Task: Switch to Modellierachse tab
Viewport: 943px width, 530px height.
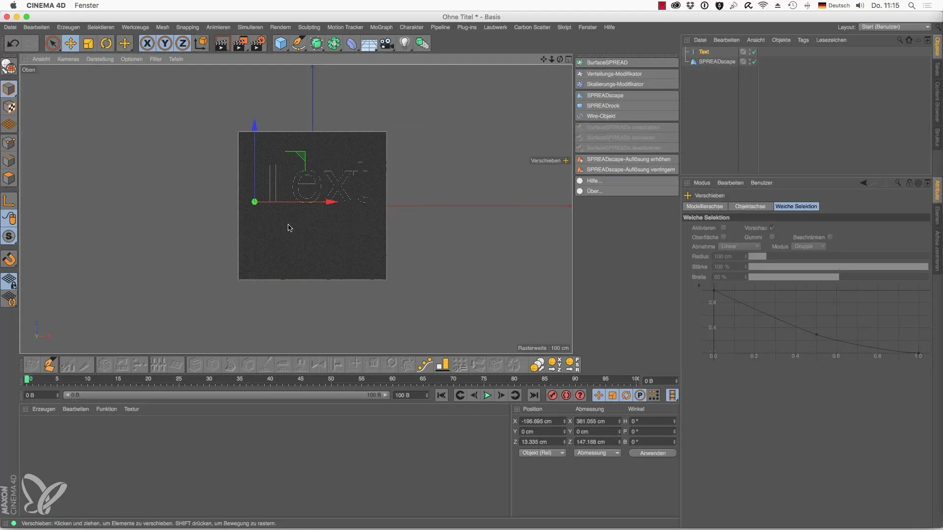Action: pos(704,207)
